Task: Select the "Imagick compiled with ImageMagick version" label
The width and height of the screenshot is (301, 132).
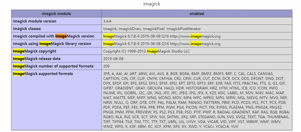Action: coord(54,36)
